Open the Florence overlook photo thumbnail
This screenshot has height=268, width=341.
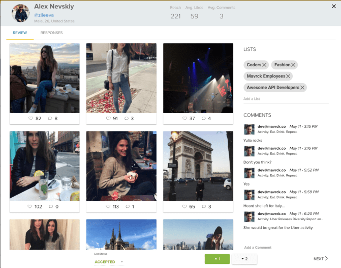point(44,78)
